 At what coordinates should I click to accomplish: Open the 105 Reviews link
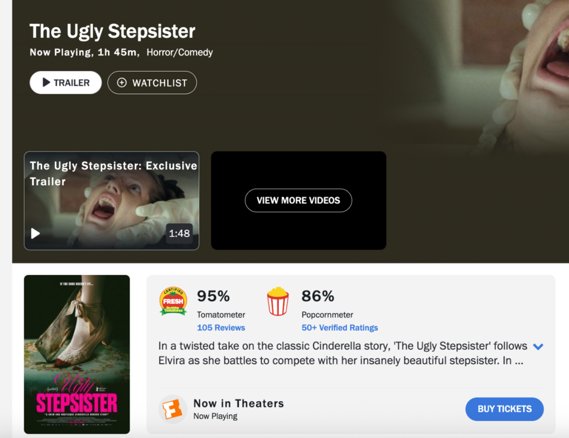(221, 328)
